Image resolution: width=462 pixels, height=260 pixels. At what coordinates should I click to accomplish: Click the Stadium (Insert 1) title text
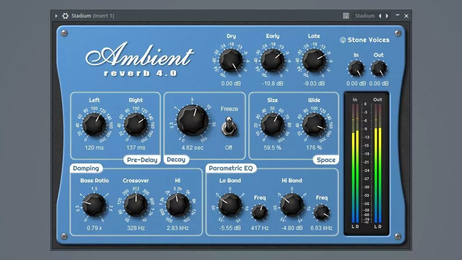pyautogui.click(x=92, y=16)
